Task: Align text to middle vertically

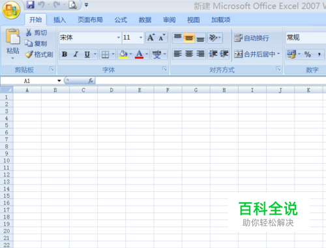Action: coord(189,38)
